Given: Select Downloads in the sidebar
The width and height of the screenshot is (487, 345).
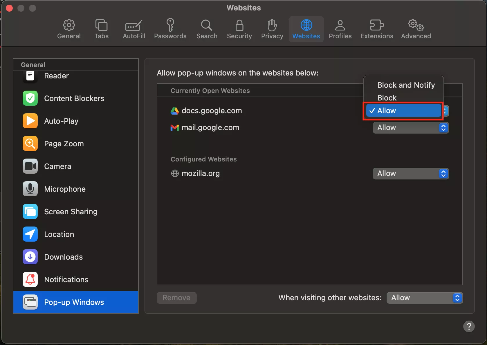Looking at the screenshot, I should point(63,257).
